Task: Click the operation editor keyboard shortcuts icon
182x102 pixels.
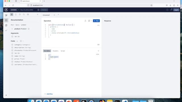Action: tap(98, 44)
